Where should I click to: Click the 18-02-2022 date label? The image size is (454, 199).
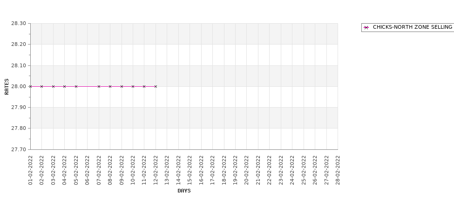tap(224, 170)
